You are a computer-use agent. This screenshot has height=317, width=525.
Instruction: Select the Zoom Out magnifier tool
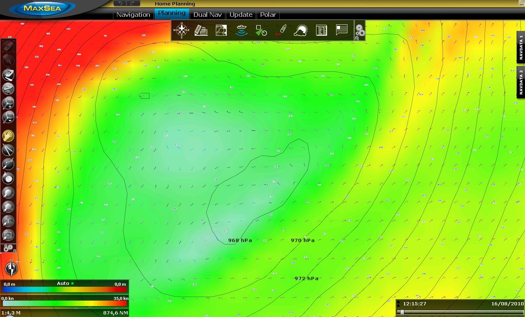click(x=8, y=117)
